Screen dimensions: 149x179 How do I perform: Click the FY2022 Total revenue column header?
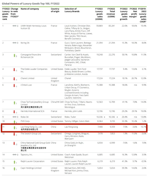coord(111,13)
